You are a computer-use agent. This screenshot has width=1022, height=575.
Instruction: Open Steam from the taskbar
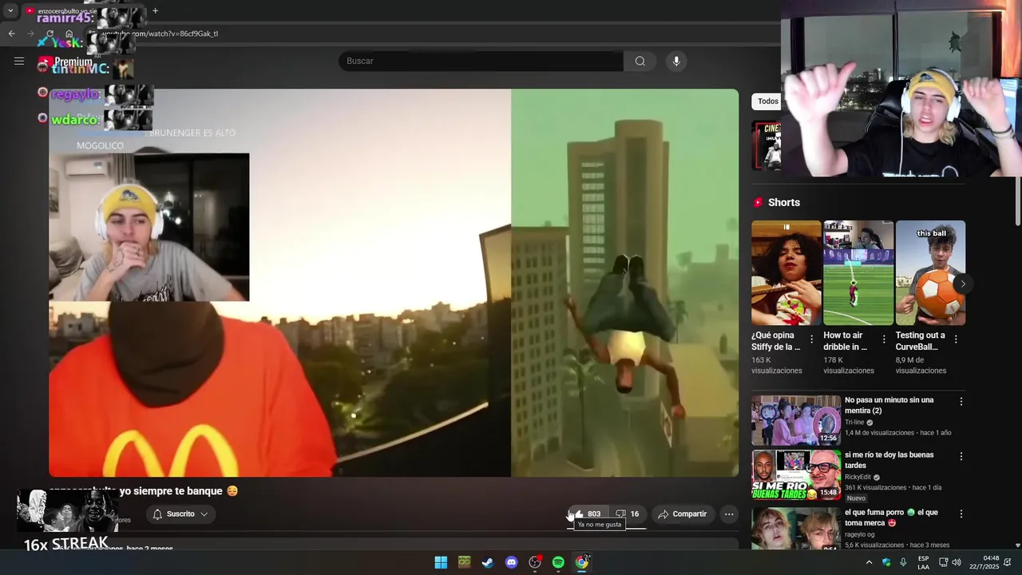click(x=488, y=562)
